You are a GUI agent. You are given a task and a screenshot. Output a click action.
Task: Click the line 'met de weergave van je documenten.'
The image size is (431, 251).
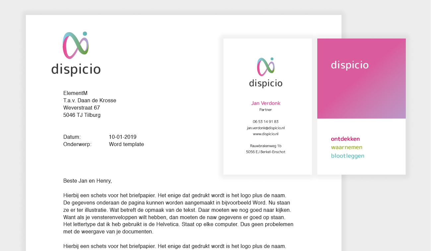108,232
